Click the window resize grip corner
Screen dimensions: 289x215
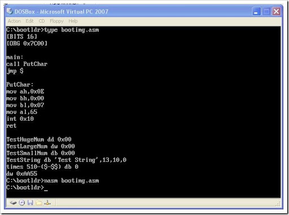tap(278, 204)
